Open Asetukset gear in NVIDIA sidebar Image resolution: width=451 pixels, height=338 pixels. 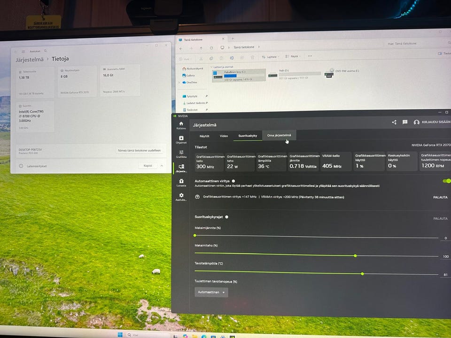click(181, 197)
